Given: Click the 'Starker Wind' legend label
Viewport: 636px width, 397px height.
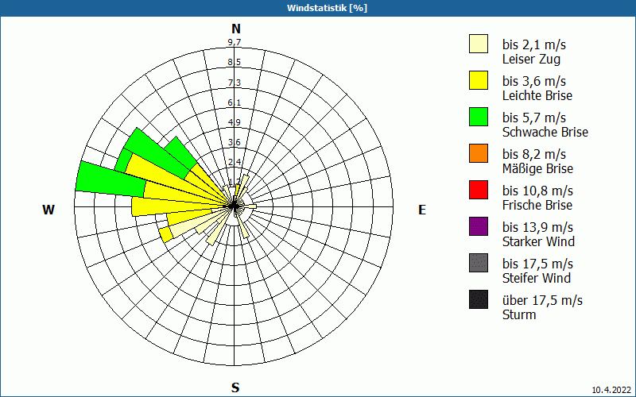Looking at the screenshot, I should tap(538, 241).
